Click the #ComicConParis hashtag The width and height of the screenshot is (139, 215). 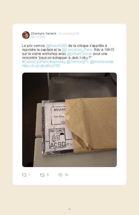click(35, 62)
